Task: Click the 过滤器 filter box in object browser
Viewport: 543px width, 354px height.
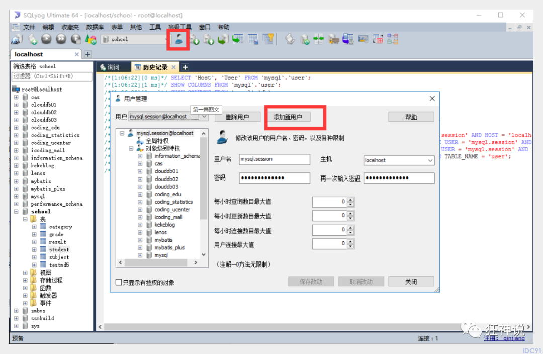Action: coord(52,76)
